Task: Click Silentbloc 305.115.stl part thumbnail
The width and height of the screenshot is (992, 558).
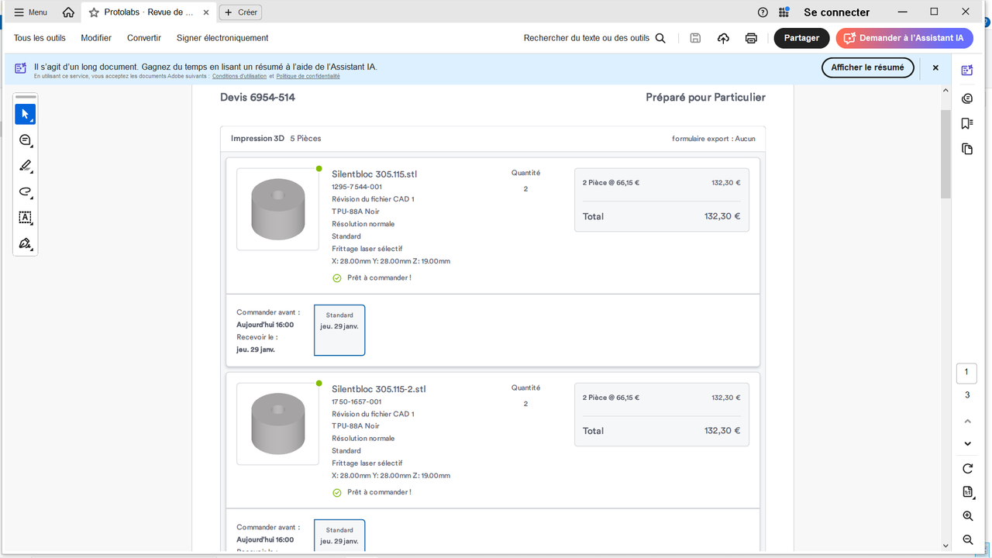Action: [x=277, y=209]
